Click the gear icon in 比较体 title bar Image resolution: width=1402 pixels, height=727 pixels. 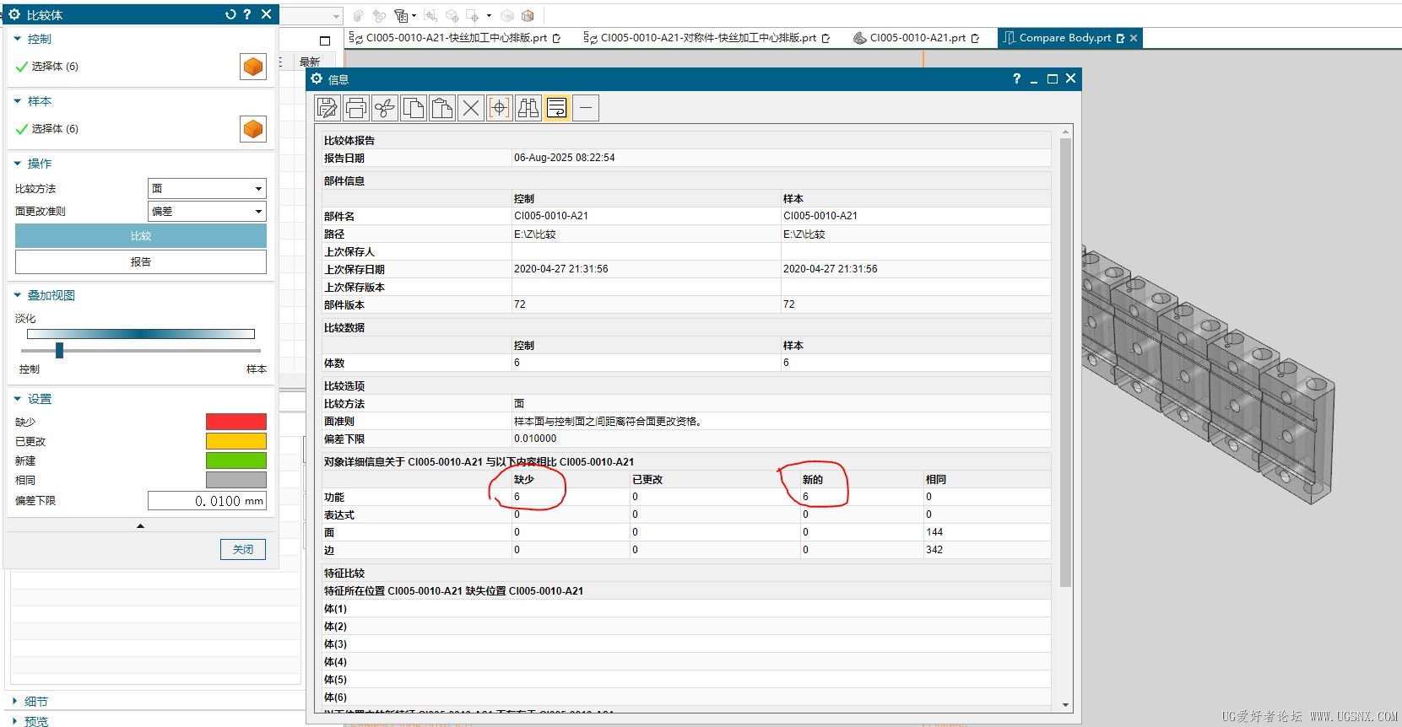[14, 14]
